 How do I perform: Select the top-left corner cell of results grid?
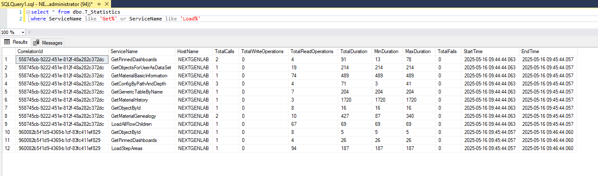tap(9, 51)
